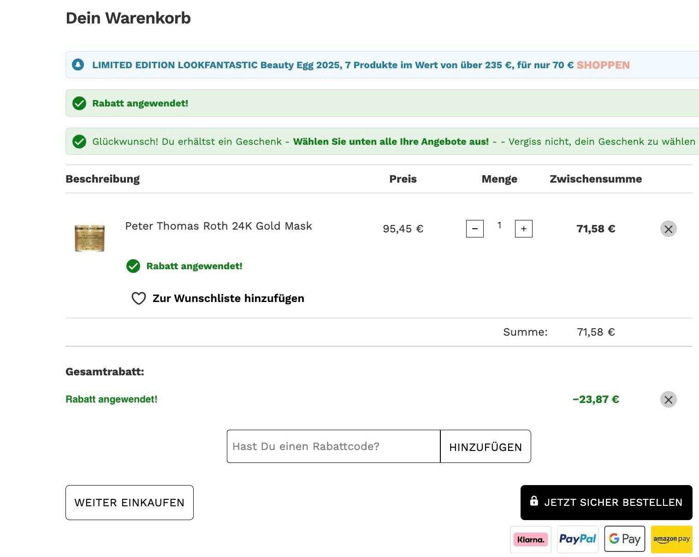This screenshot has width=699, height=557.
Task: Open the Peter Thomas Roth product thumbnail
Action: pos(89,238)
